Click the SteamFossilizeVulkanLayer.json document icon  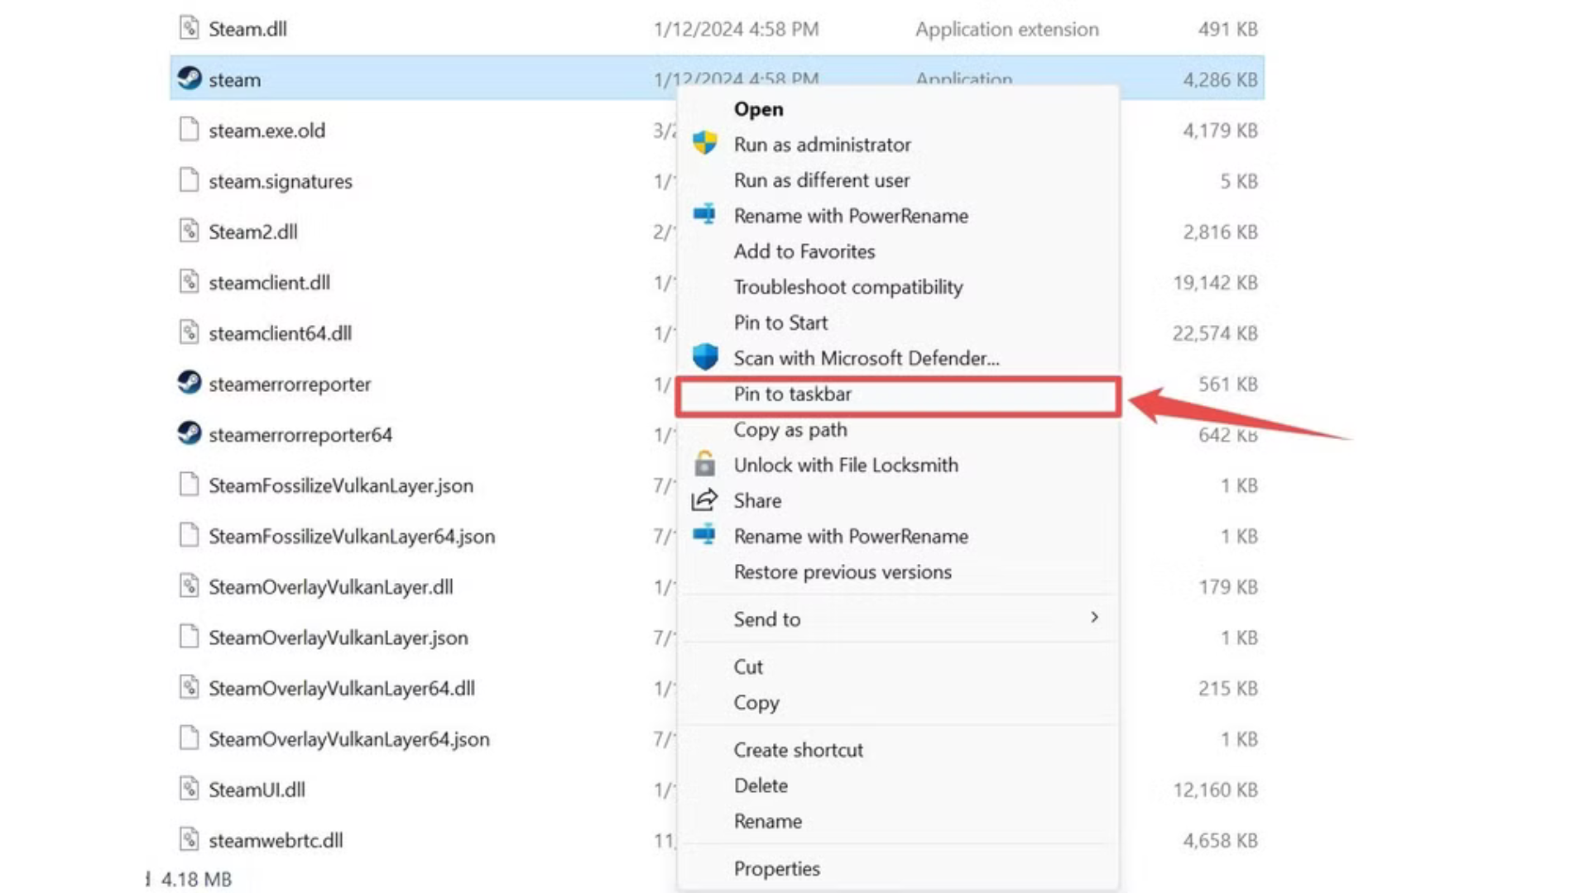click(x=188, y=485)
